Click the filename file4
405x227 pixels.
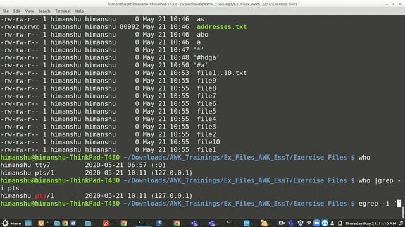206,119
